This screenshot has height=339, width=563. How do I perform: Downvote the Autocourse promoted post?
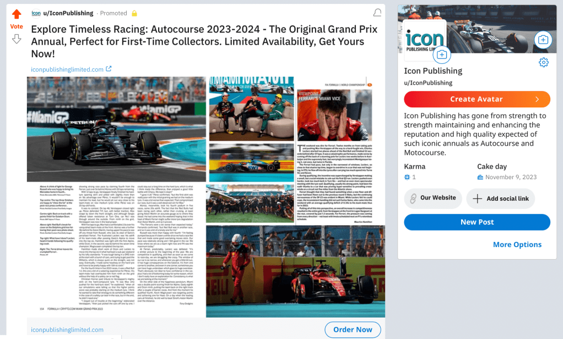pyautogui.click(x=17, y=39)
